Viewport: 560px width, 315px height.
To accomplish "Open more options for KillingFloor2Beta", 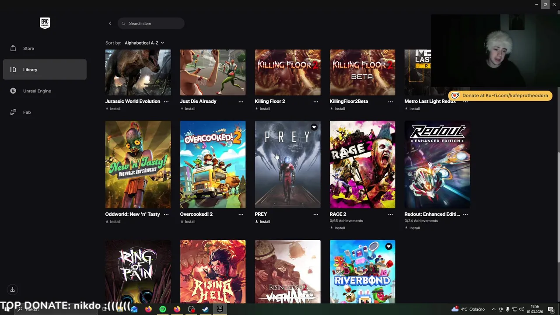I will pos(390,101).
